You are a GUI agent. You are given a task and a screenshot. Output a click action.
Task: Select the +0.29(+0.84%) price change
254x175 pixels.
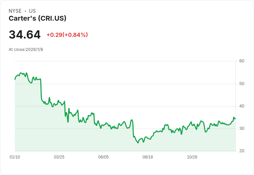point(67,35)
